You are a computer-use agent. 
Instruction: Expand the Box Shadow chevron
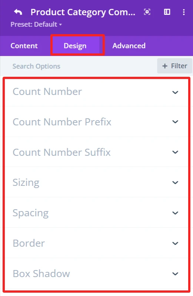(175, 274)
